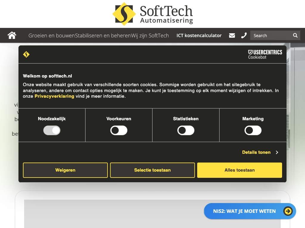This screenshot has width=305, height=228.
Task: Click the SoftTech Automatisering logo
Action: [x=152, y=14]
